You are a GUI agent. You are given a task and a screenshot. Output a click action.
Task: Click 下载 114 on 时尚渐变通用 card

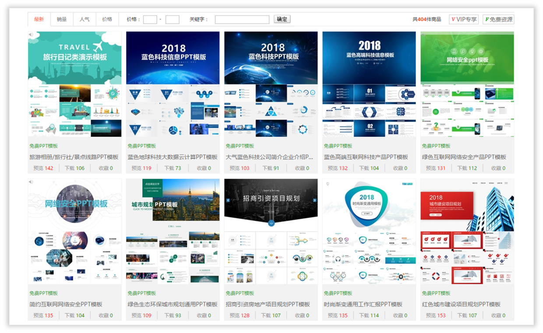369,316
